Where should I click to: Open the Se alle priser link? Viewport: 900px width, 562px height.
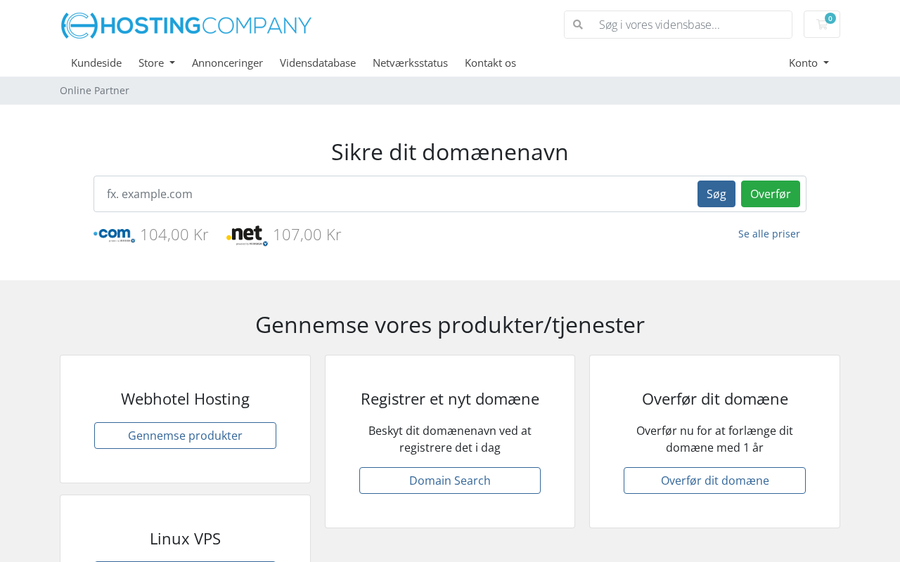769,234
